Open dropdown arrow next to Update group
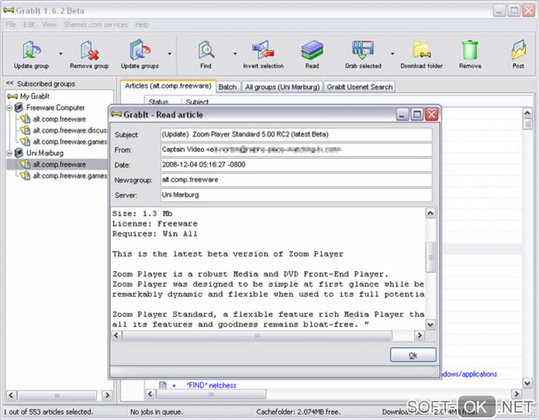The image size is (539, 420). pyautogui.click(x=60, y=53)
